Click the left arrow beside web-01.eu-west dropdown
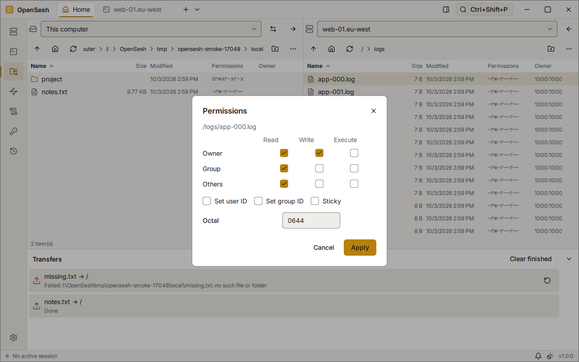The width and height of the screenshot is (579, 362). tap(569, 29)
